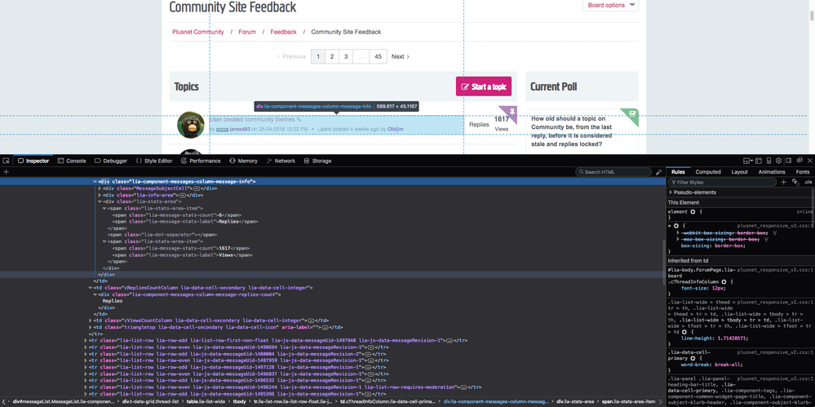The width and height of the screenshot is (815, 407).
Task: Activate the element picker icon
Action: click(6, 161)
